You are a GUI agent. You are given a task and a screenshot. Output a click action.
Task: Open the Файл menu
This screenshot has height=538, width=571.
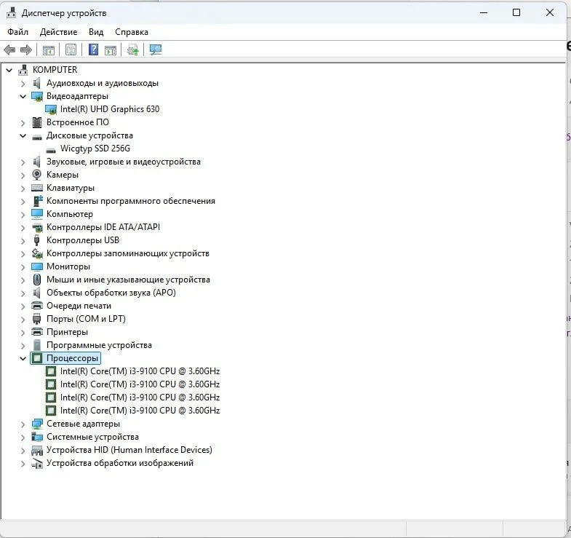click(x=18, y=32)
